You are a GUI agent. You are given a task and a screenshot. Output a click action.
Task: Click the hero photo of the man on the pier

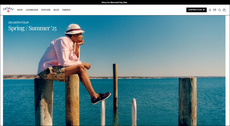point(114,71)
